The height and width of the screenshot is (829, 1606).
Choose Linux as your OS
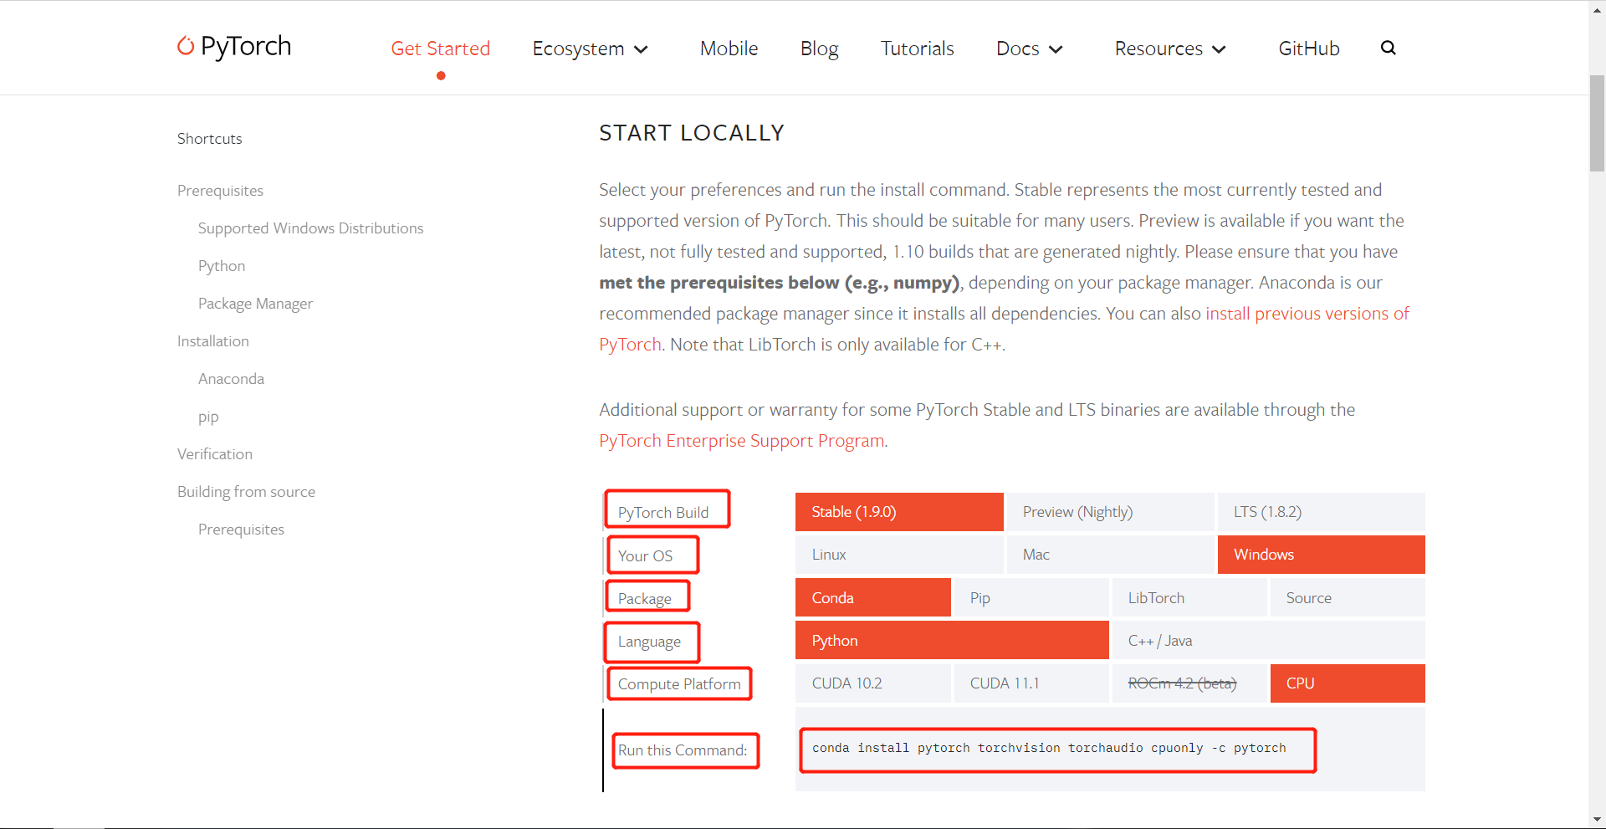tap(899, 555)
